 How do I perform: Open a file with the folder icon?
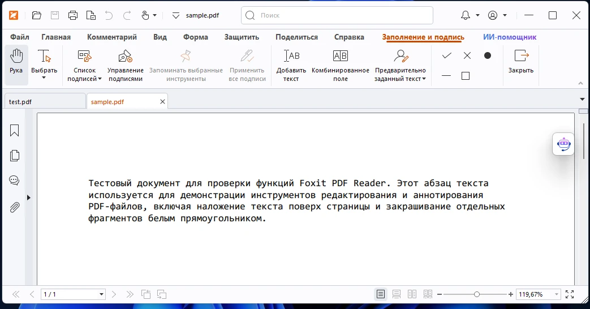click(x=37, y=15)
